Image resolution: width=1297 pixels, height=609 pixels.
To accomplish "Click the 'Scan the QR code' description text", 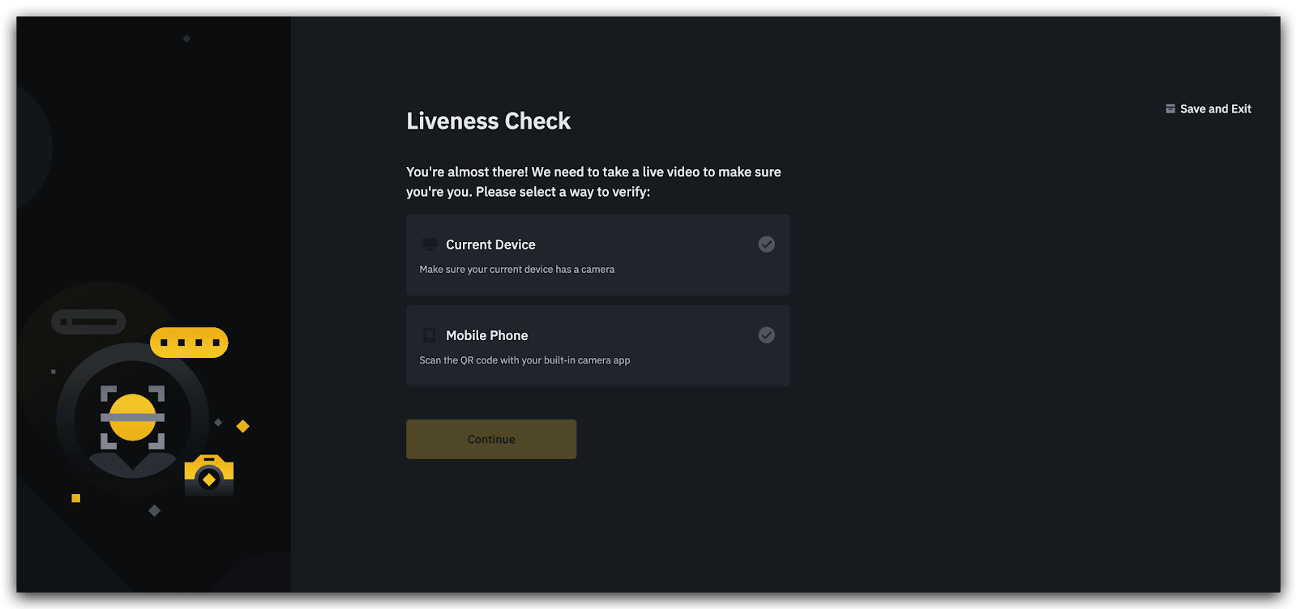I will point(524,360).
